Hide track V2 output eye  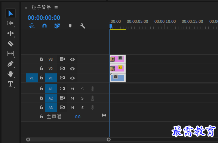[x=72, y=69]
